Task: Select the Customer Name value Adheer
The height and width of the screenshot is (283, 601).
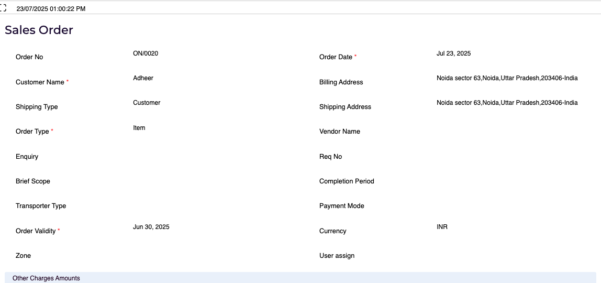Action: click(143, 78)
